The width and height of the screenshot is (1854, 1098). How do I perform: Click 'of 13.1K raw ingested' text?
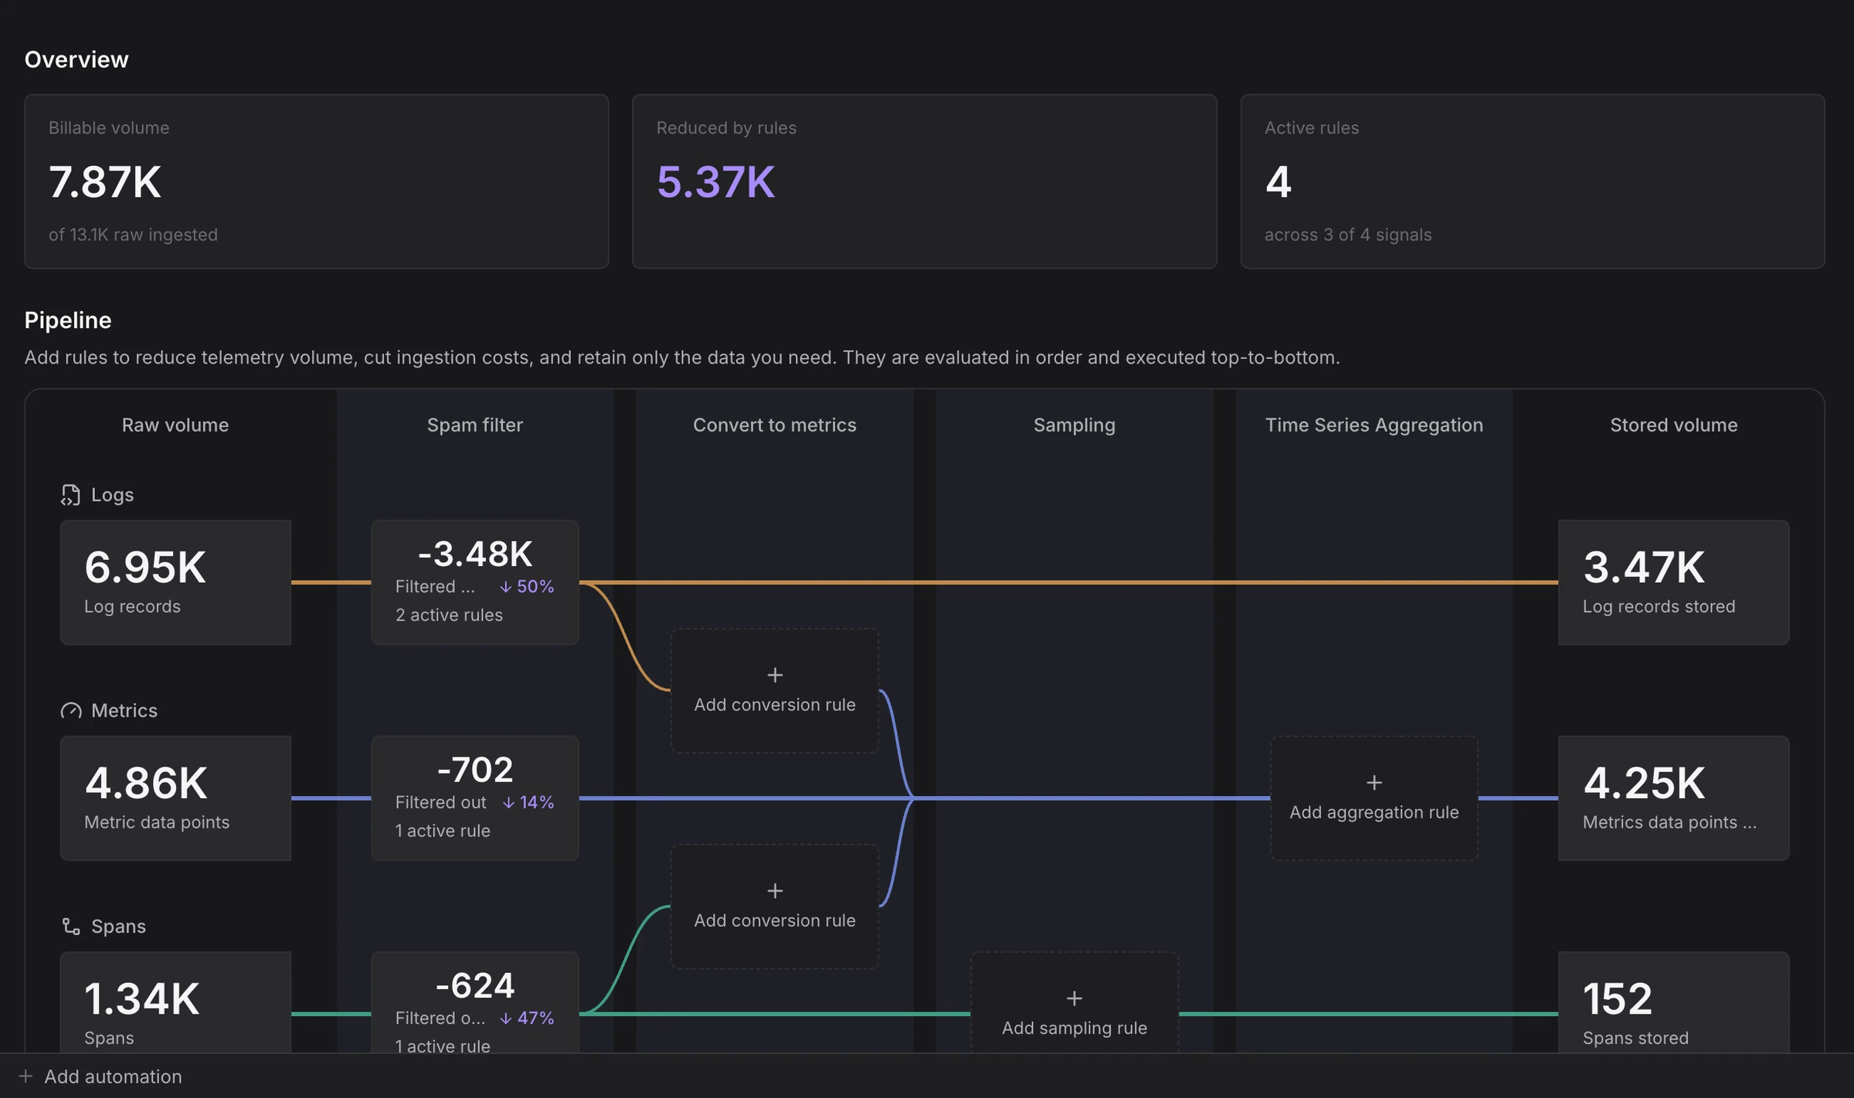click(133, 235)
